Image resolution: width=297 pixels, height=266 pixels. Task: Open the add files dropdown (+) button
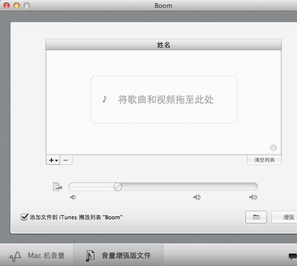[x=53, y=160]
